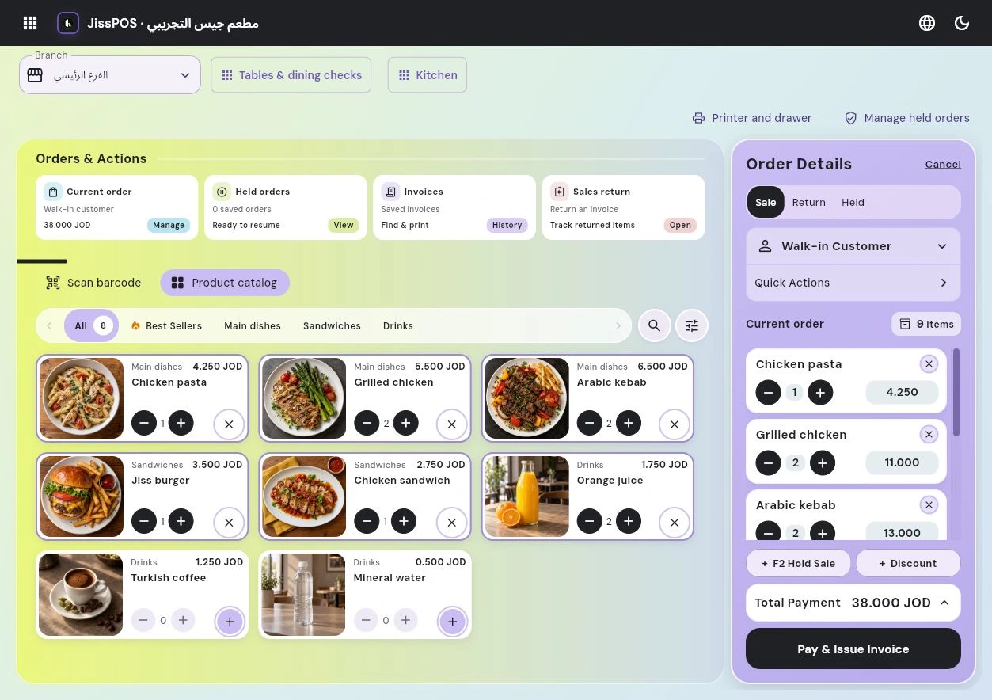992x700 pixels.
Task: Remove Arabic kebab in Order Details
Action: pyautogui.click(x=929, y=505)
